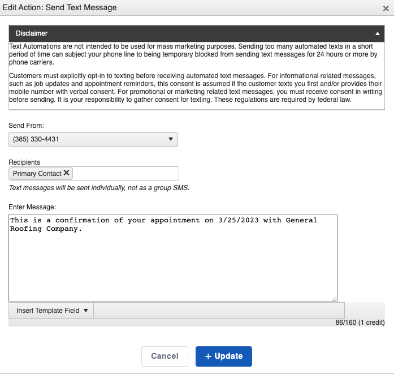Collapse the Disclaimer panel arrow

point(378,33)
